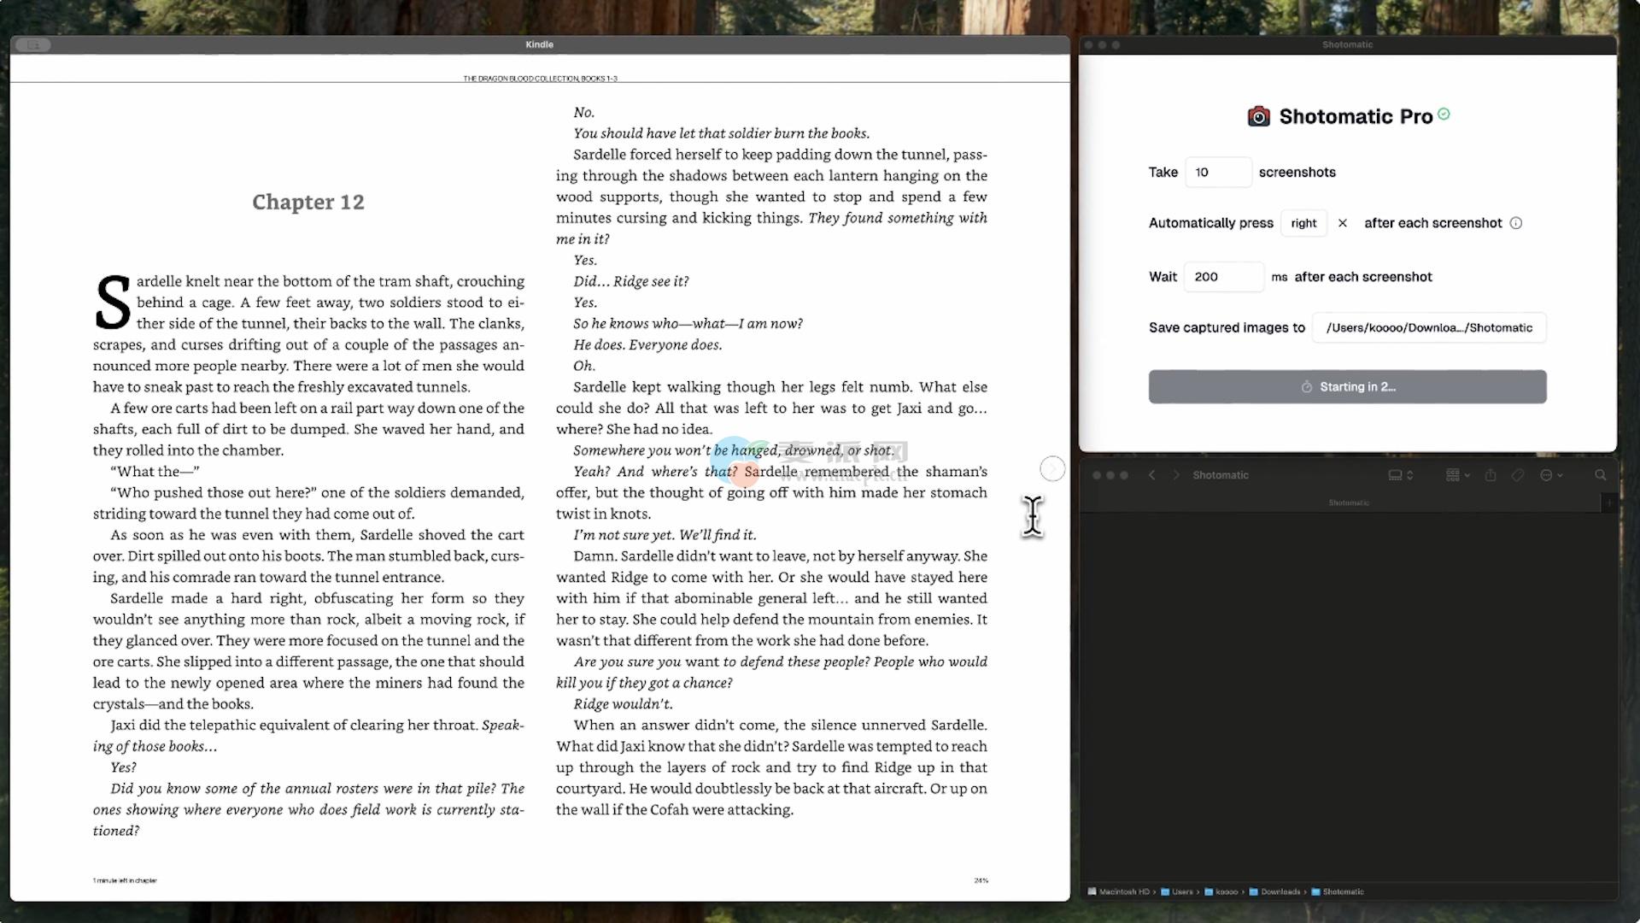Click the Finder Share icon
The height and width of the screenshot is (923, 1640).
1491,475
